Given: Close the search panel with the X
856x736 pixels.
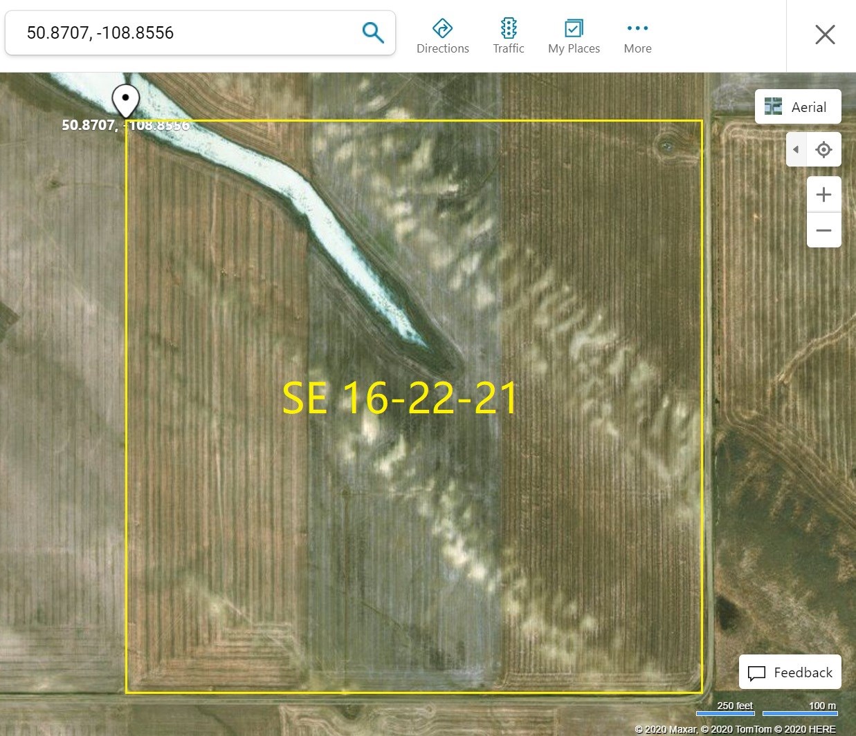Looking at the screenshot, I should [825, 35].
